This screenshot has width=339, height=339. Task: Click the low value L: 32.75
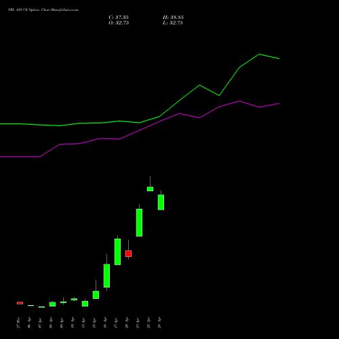pos(173,23)
